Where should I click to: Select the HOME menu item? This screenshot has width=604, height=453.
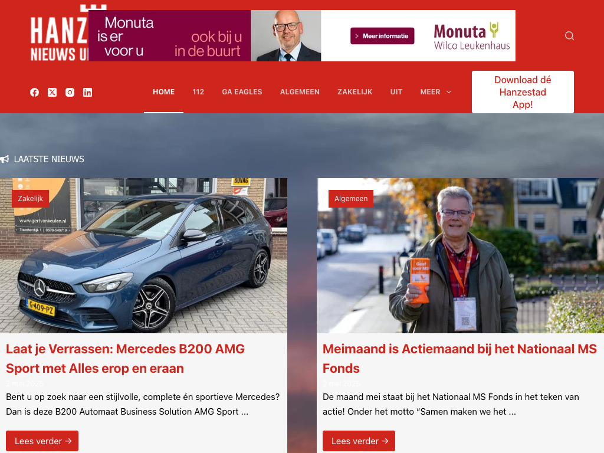(164, 92)
